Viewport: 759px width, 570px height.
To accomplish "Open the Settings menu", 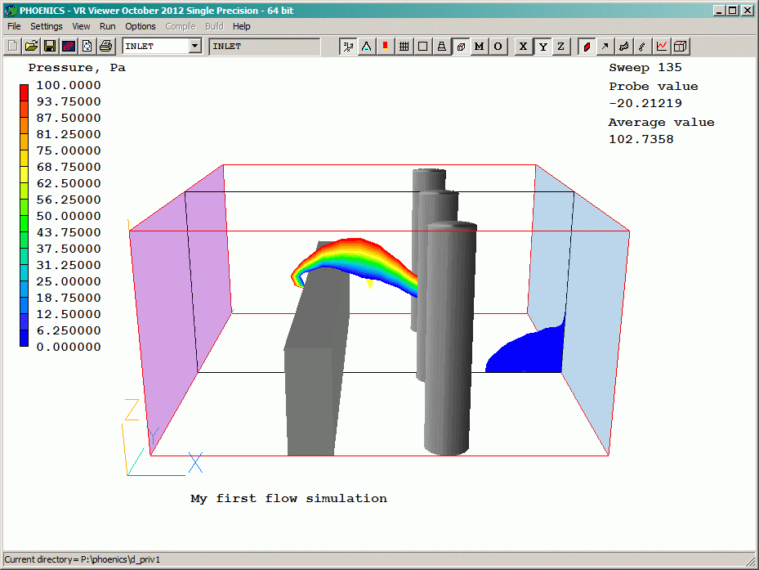I will pyautogui.click(x=46, y=26).
